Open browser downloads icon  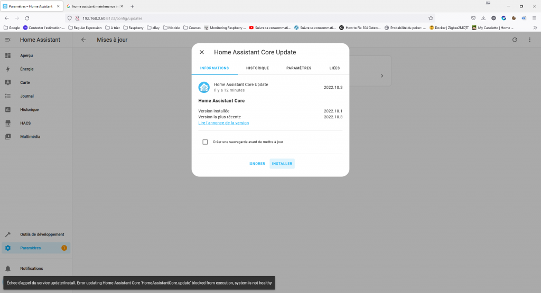tap(483, 18)
